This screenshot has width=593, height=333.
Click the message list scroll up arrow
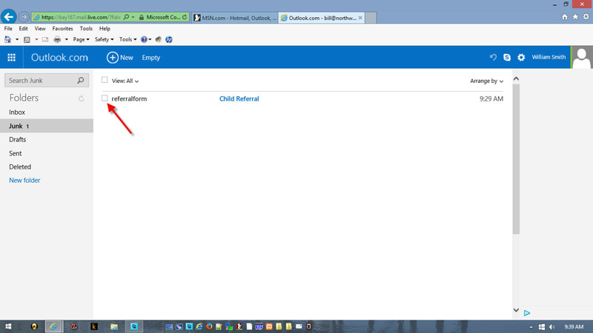click(516, 78)
